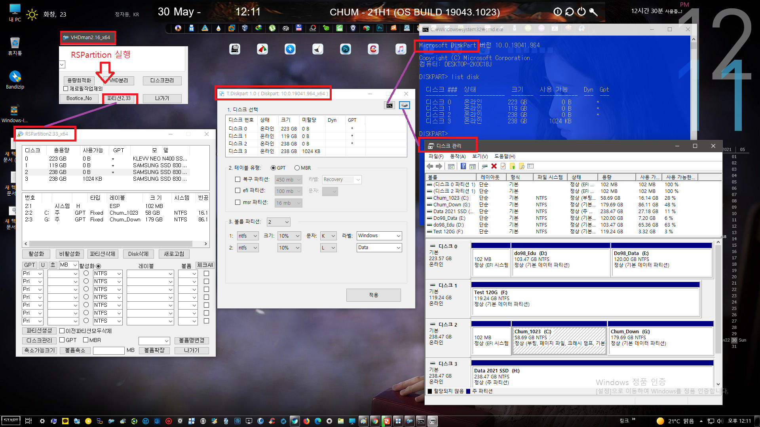The image size is (760, 427).
Task: Open partition 1 drive letter K dropdown
Action: coord(329,236)
